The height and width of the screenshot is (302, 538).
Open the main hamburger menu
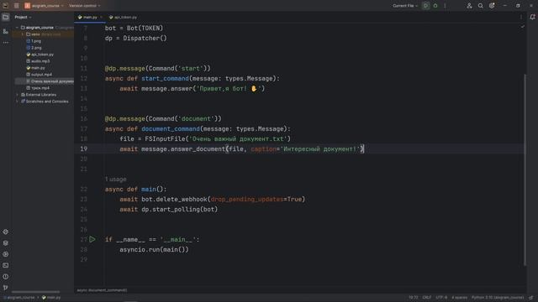pyautogui.click(x=16, y=6)
